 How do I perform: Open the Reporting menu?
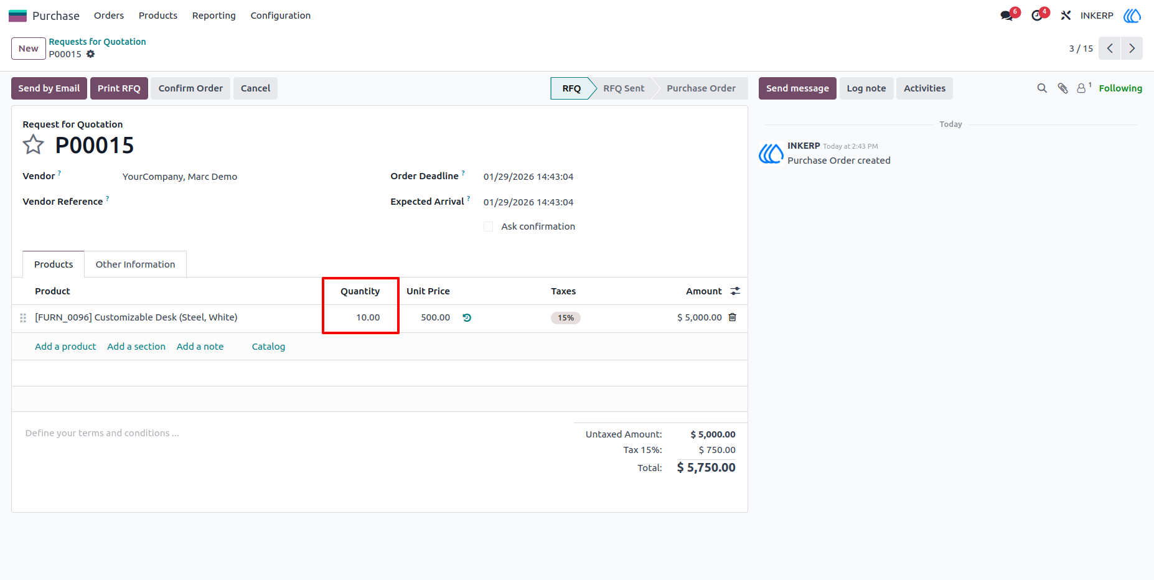214,16
